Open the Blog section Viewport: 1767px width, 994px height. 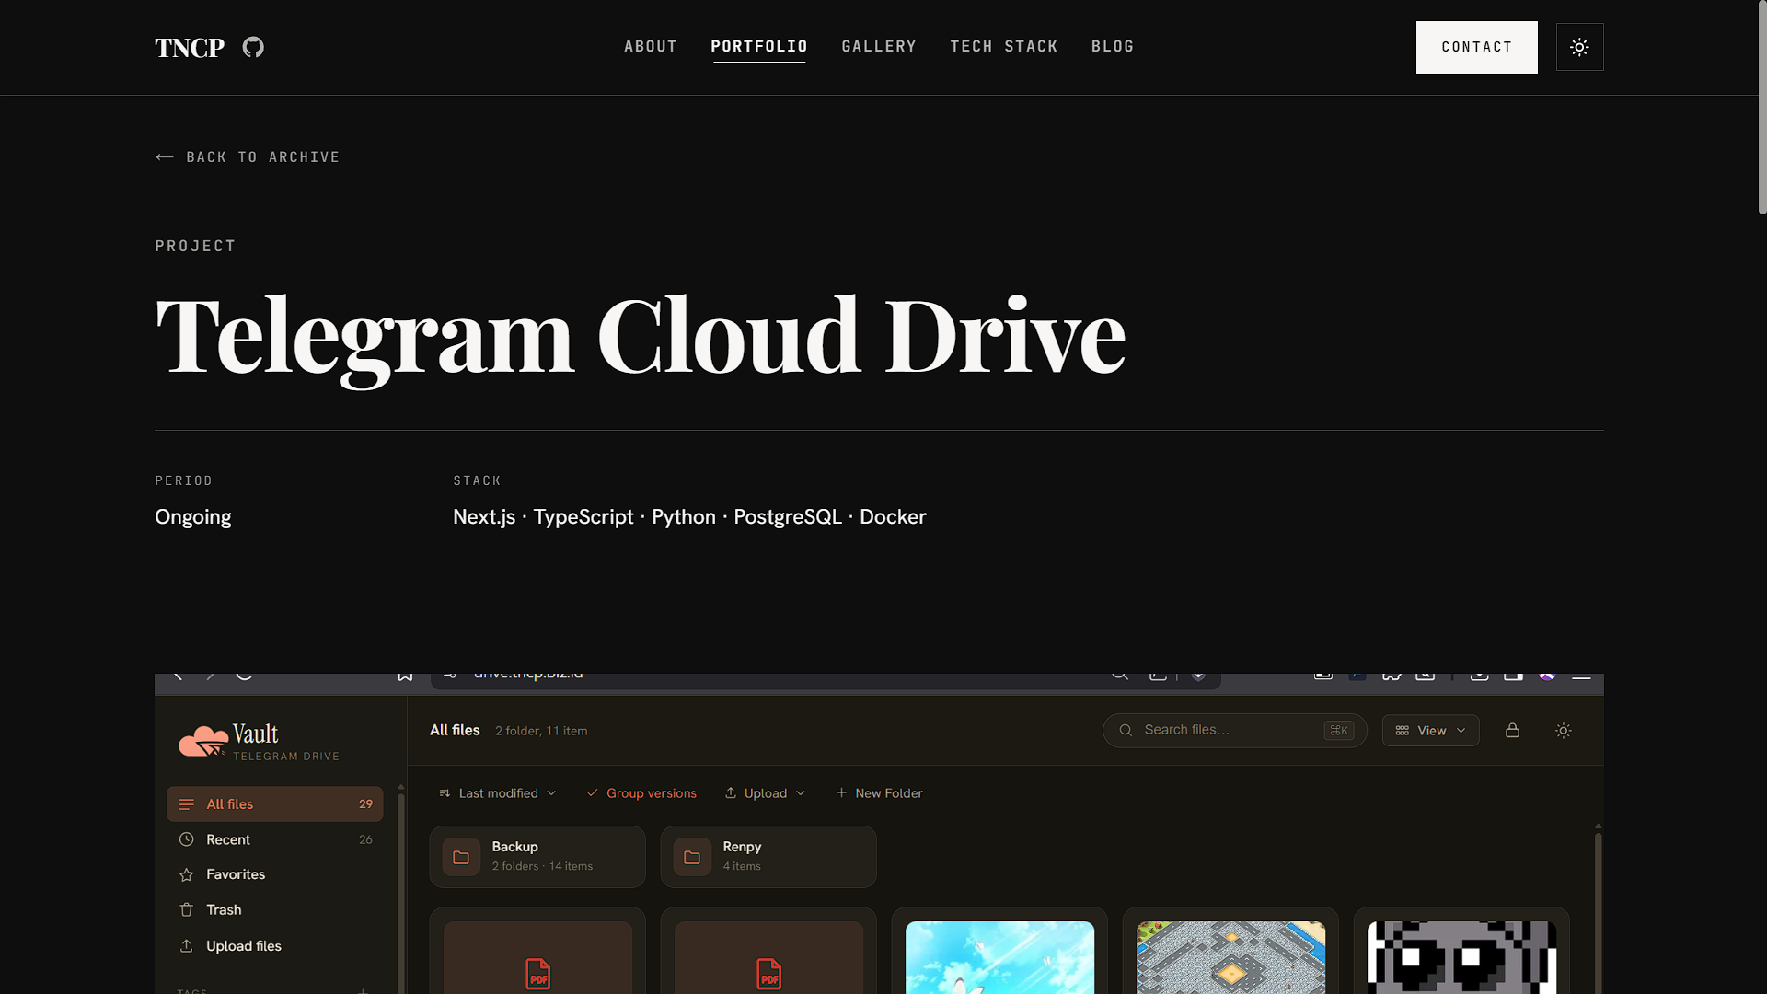coord(1113,46)
